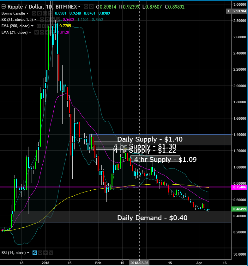248x266 pixels.
Task: Toggle visibility of Ripple / Dollar main series
Action: pyautogui.click(x=86, y=7)
